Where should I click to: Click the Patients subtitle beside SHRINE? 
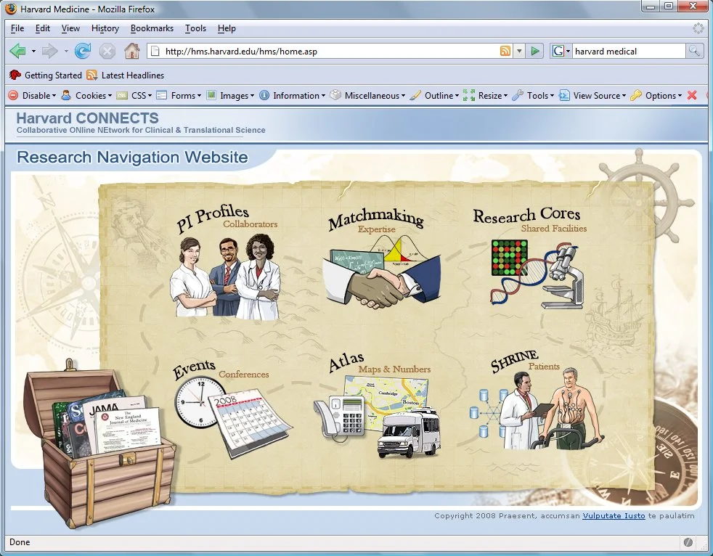coord(544,366)
